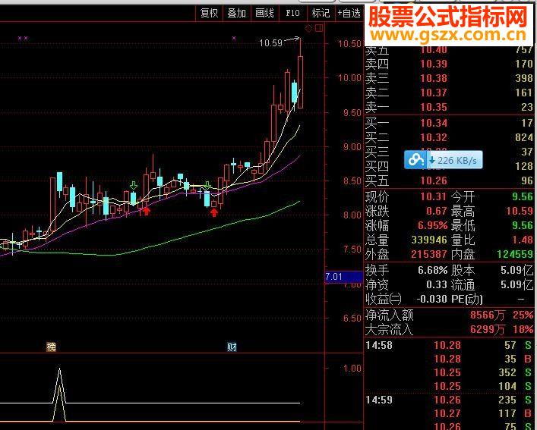Click the 卖四 10.39 order row
The image size is (537, 430).
pyautogui.click(x=449, y=64)
